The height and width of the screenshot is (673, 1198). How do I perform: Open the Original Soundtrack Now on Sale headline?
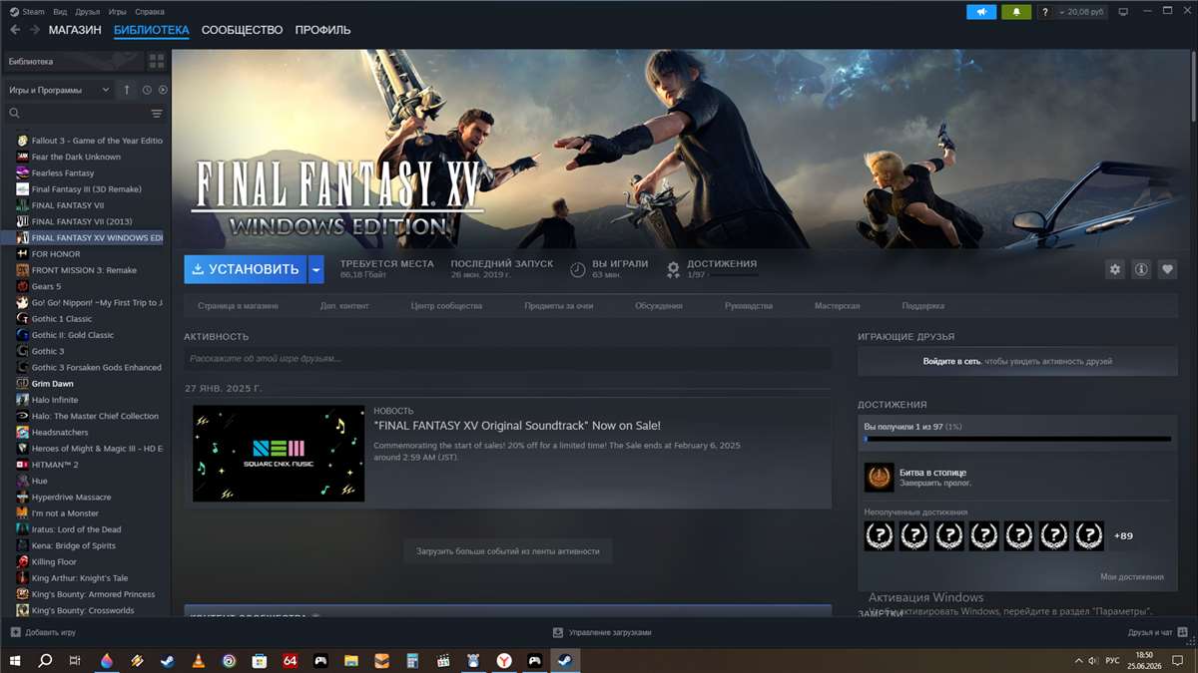517,426
